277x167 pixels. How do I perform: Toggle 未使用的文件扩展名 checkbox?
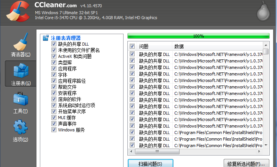(x=54, y=50)
